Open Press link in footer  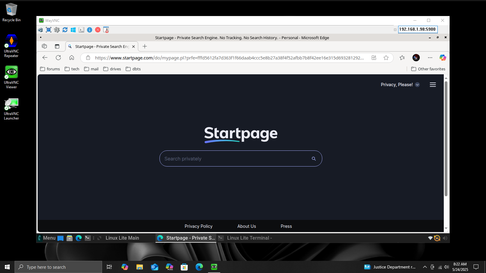pyautogui.click(x=286, y=226)
